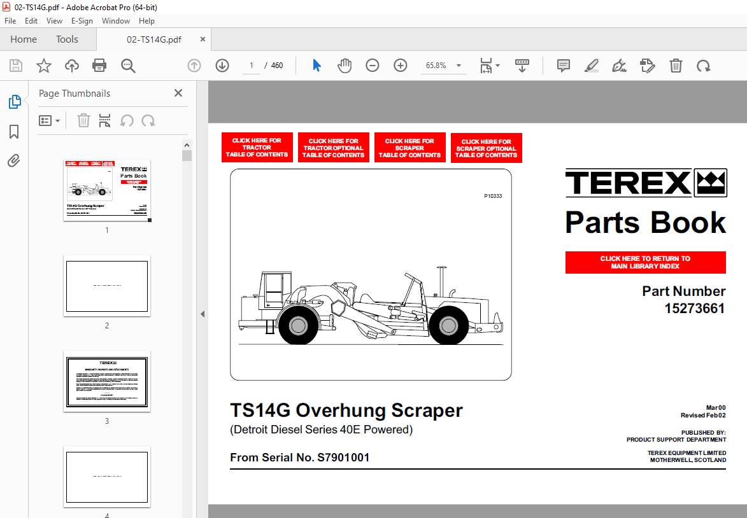Open the Window menu
The height and width of the screenshot is (518, 747).
click(x=116, y=21)
